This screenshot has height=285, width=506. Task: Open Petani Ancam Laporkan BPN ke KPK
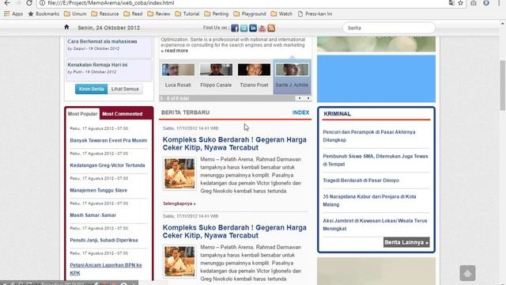tap(106, 269)
